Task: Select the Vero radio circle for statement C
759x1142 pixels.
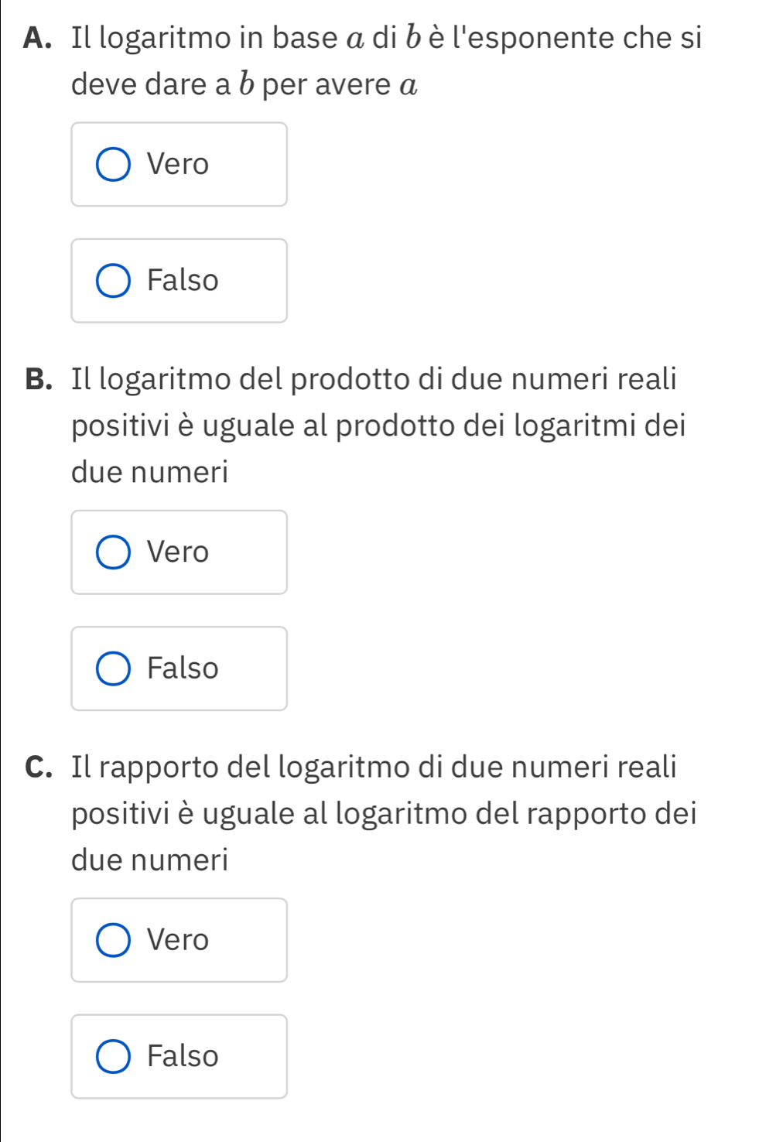Action: tap(113, 940)
